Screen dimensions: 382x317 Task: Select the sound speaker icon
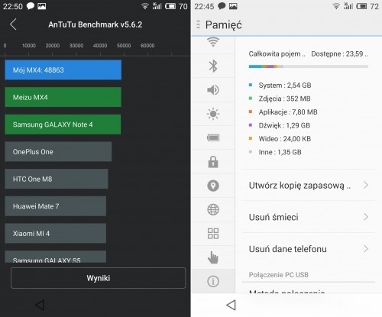213,90
